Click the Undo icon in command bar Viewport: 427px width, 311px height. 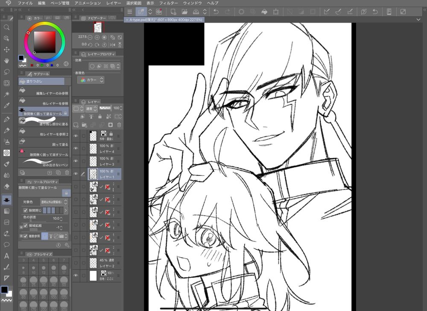(216, 12)
